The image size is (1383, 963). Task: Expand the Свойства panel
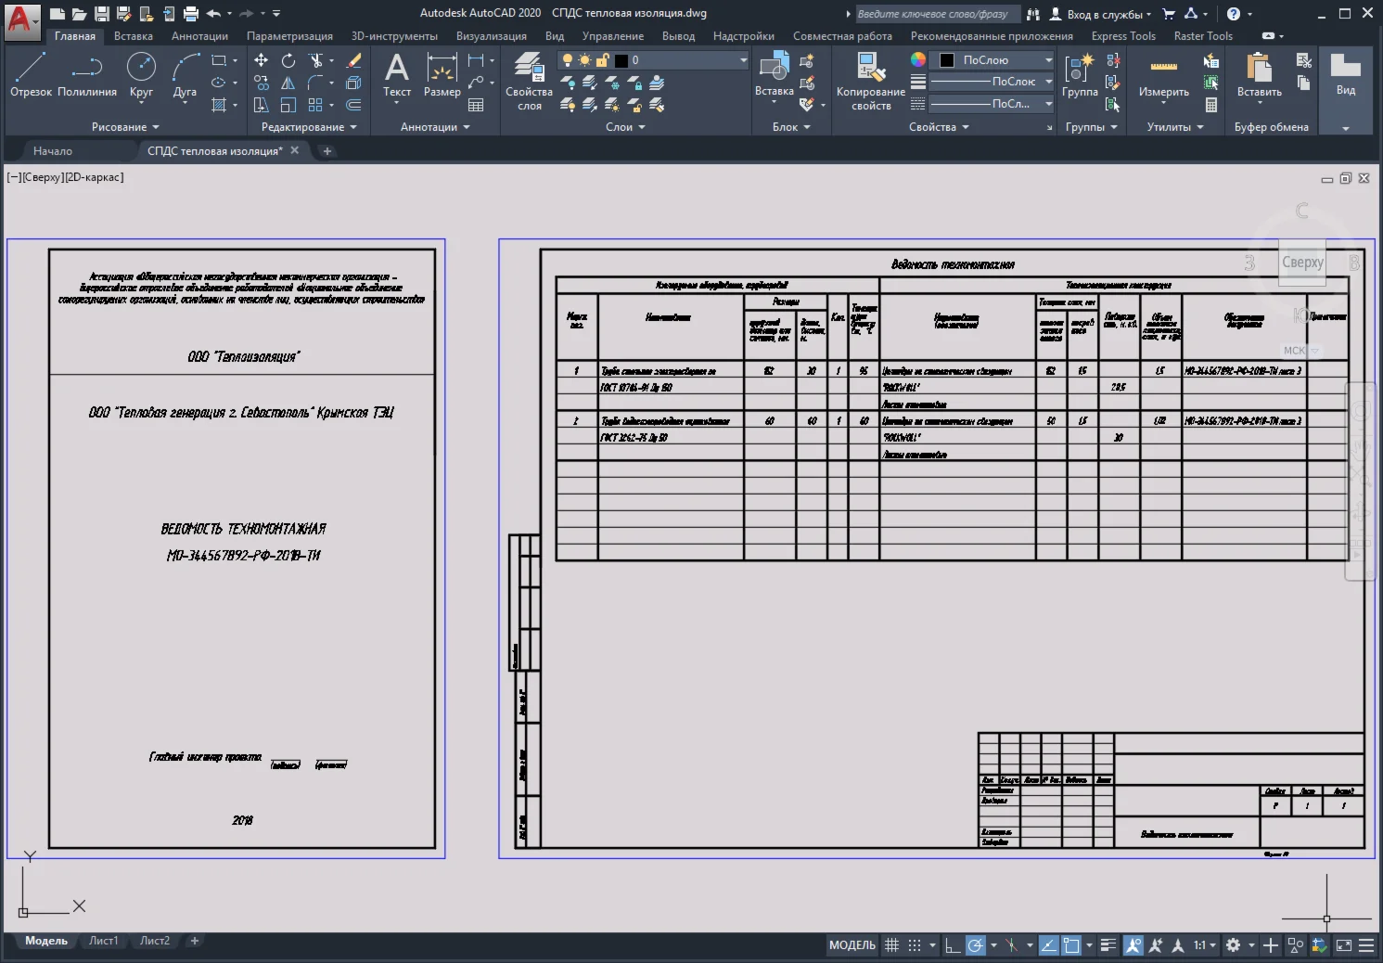939,127
